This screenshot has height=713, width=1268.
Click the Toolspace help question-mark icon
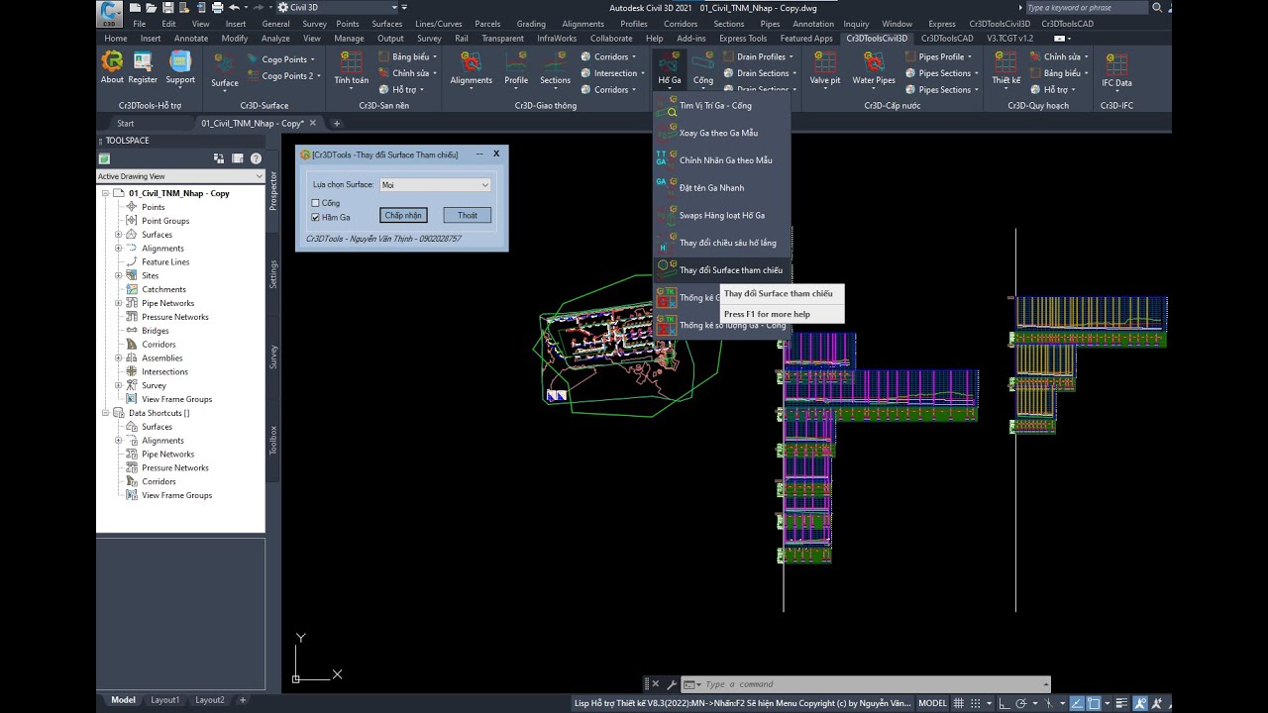coord(256,158)
